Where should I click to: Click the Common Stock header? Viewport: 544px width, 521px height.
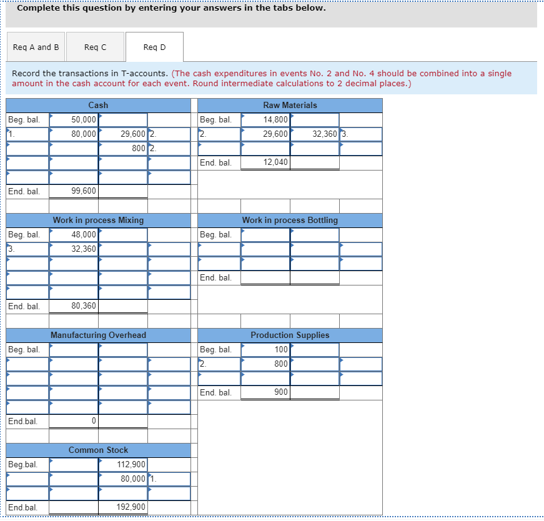98,450
